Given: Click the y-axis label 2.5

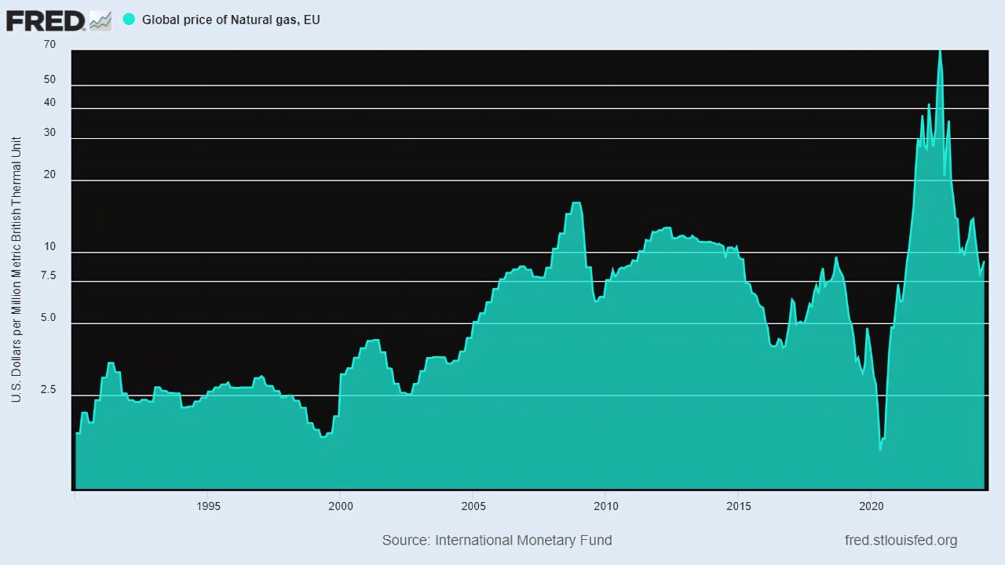Looking at the screenshot, I should pos(49,389).
